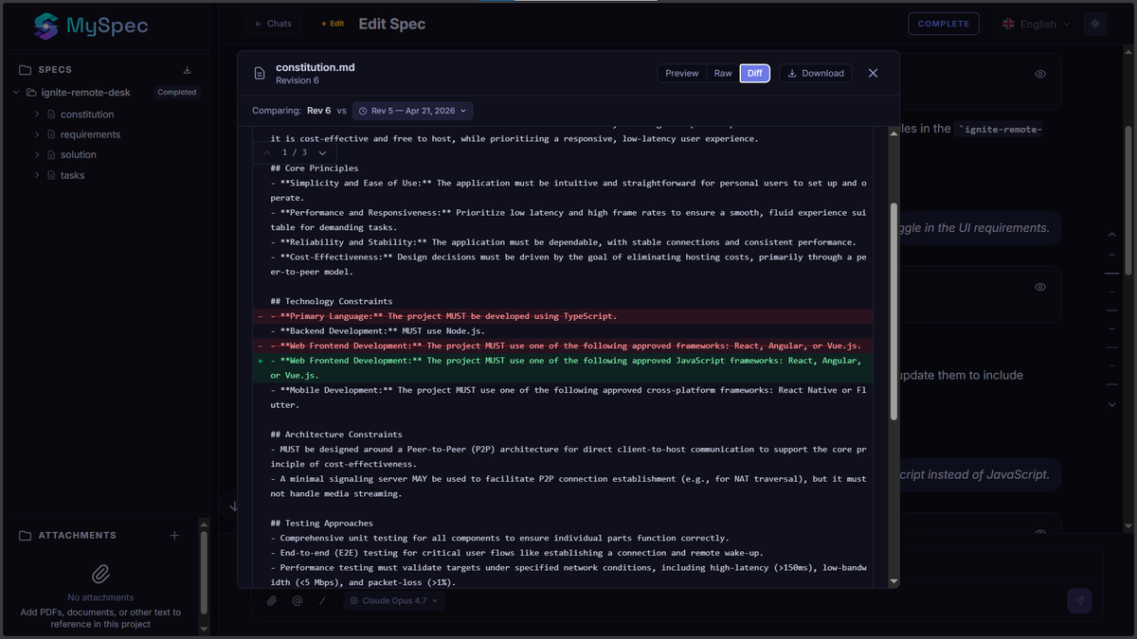1137x639 pixels.
Task: Select the Diff tab
Action: point(755,73)
